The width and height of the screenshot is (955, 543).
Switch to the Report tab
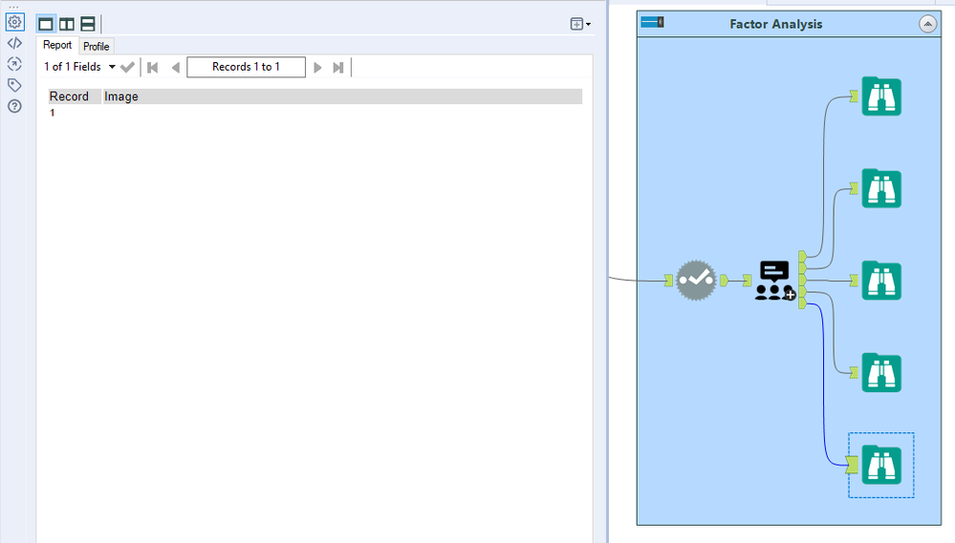[57, 45]
